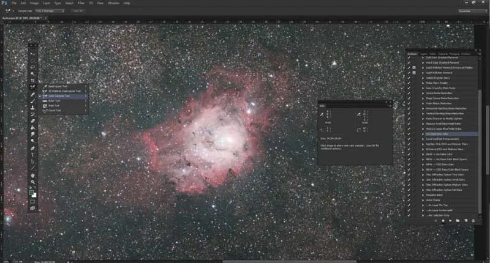This screenshot has width=490, height=263.
Task: Select the Crop tool
Action: coord(32,81)
